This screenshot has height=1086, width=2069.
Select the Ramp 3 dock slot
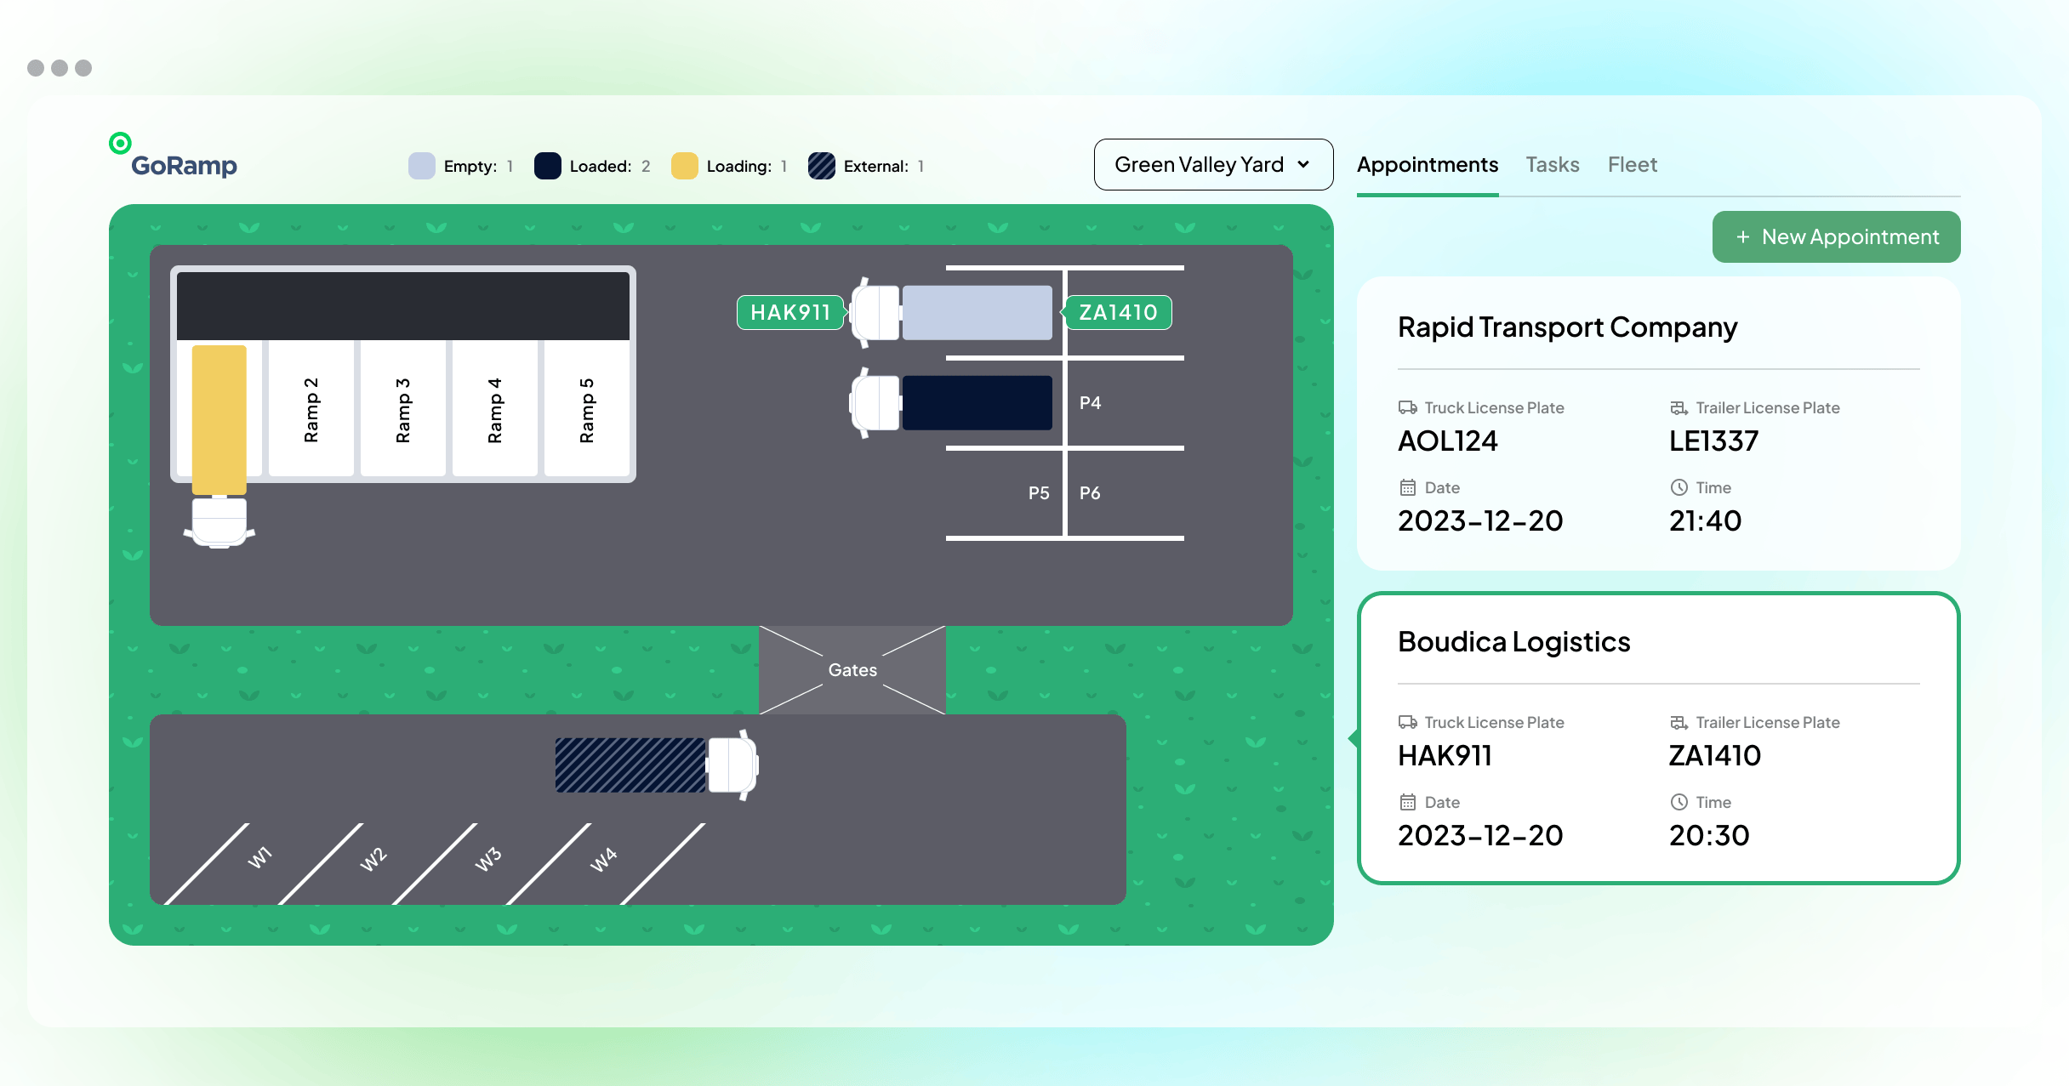click(403, 410)
